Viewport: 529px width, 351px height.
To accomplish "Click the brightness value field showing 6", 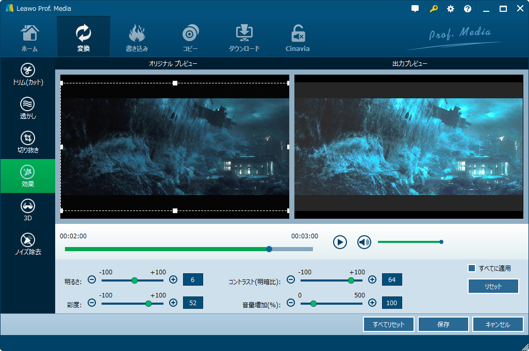I will (x=193, y=279).
